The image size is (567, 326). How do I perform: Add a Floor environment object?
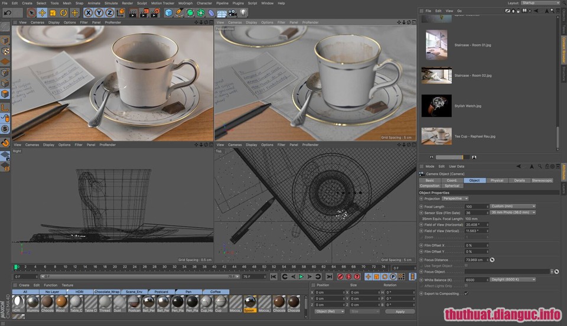221,14
